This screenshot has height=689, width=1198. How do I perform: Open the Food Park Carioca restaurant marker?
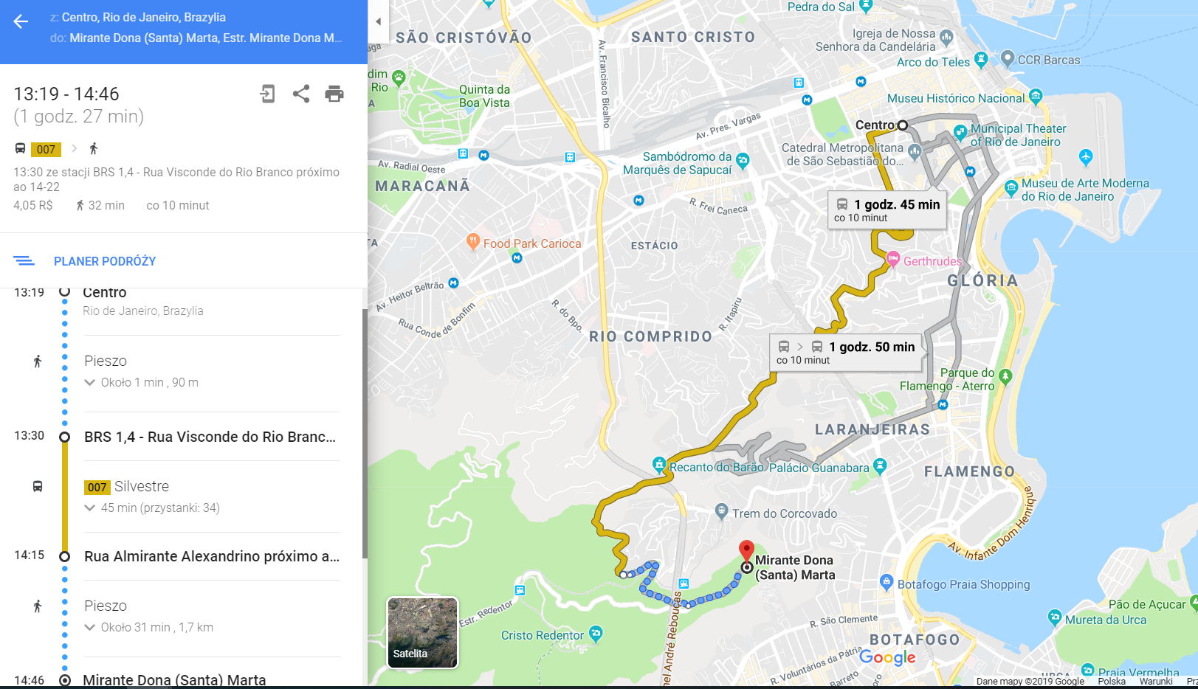click(473, 241)
